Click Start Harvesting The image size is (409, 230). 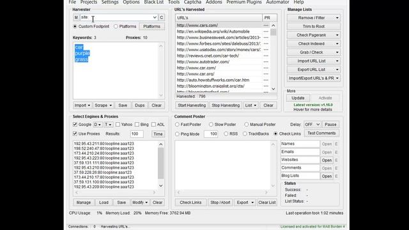(x=192, y=105)
